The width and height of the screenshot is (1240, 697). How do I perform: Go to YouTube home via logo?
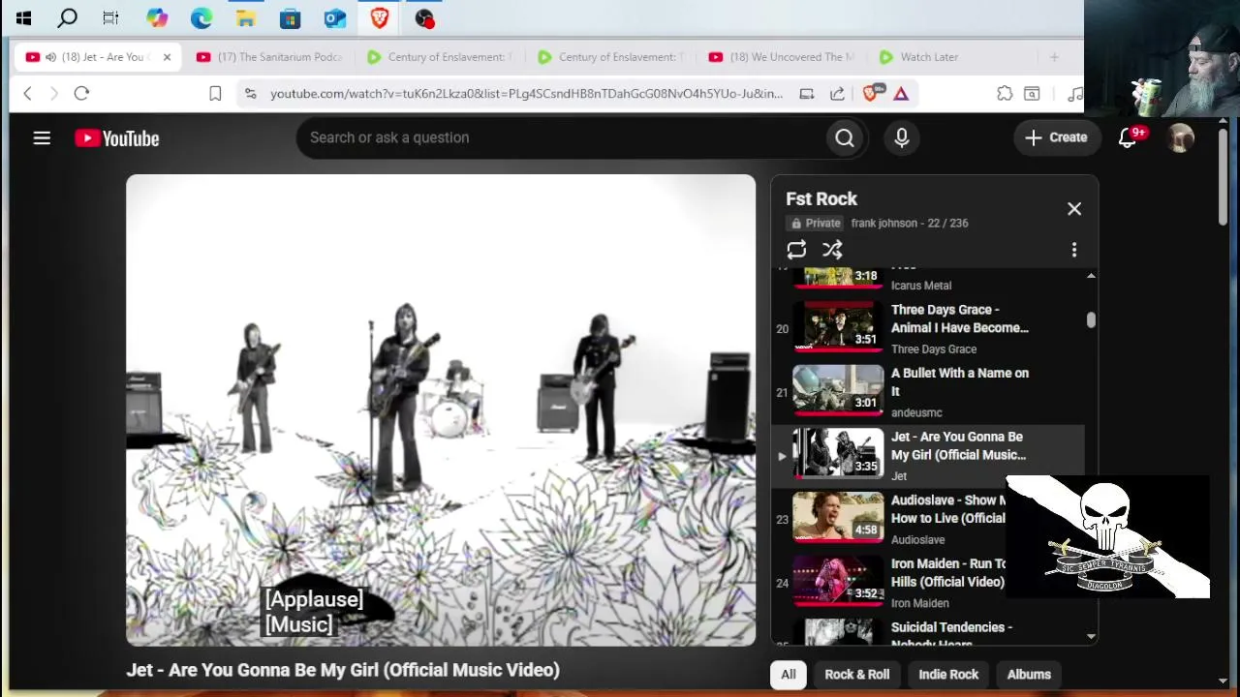[x=117, y=138]
